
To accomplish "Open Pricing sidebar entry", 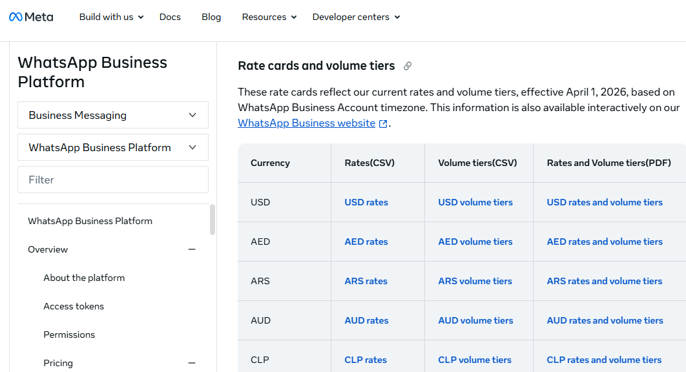I will point(58,363).
